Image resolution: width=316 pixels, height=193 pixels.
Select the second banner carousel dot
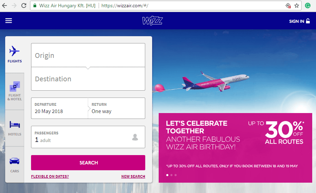pos(171,175)
